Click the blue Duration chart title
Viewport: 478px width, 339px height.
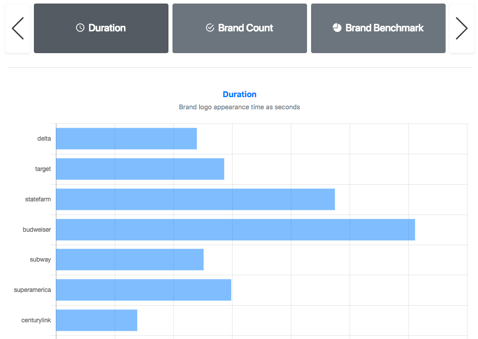pos(240,94)
